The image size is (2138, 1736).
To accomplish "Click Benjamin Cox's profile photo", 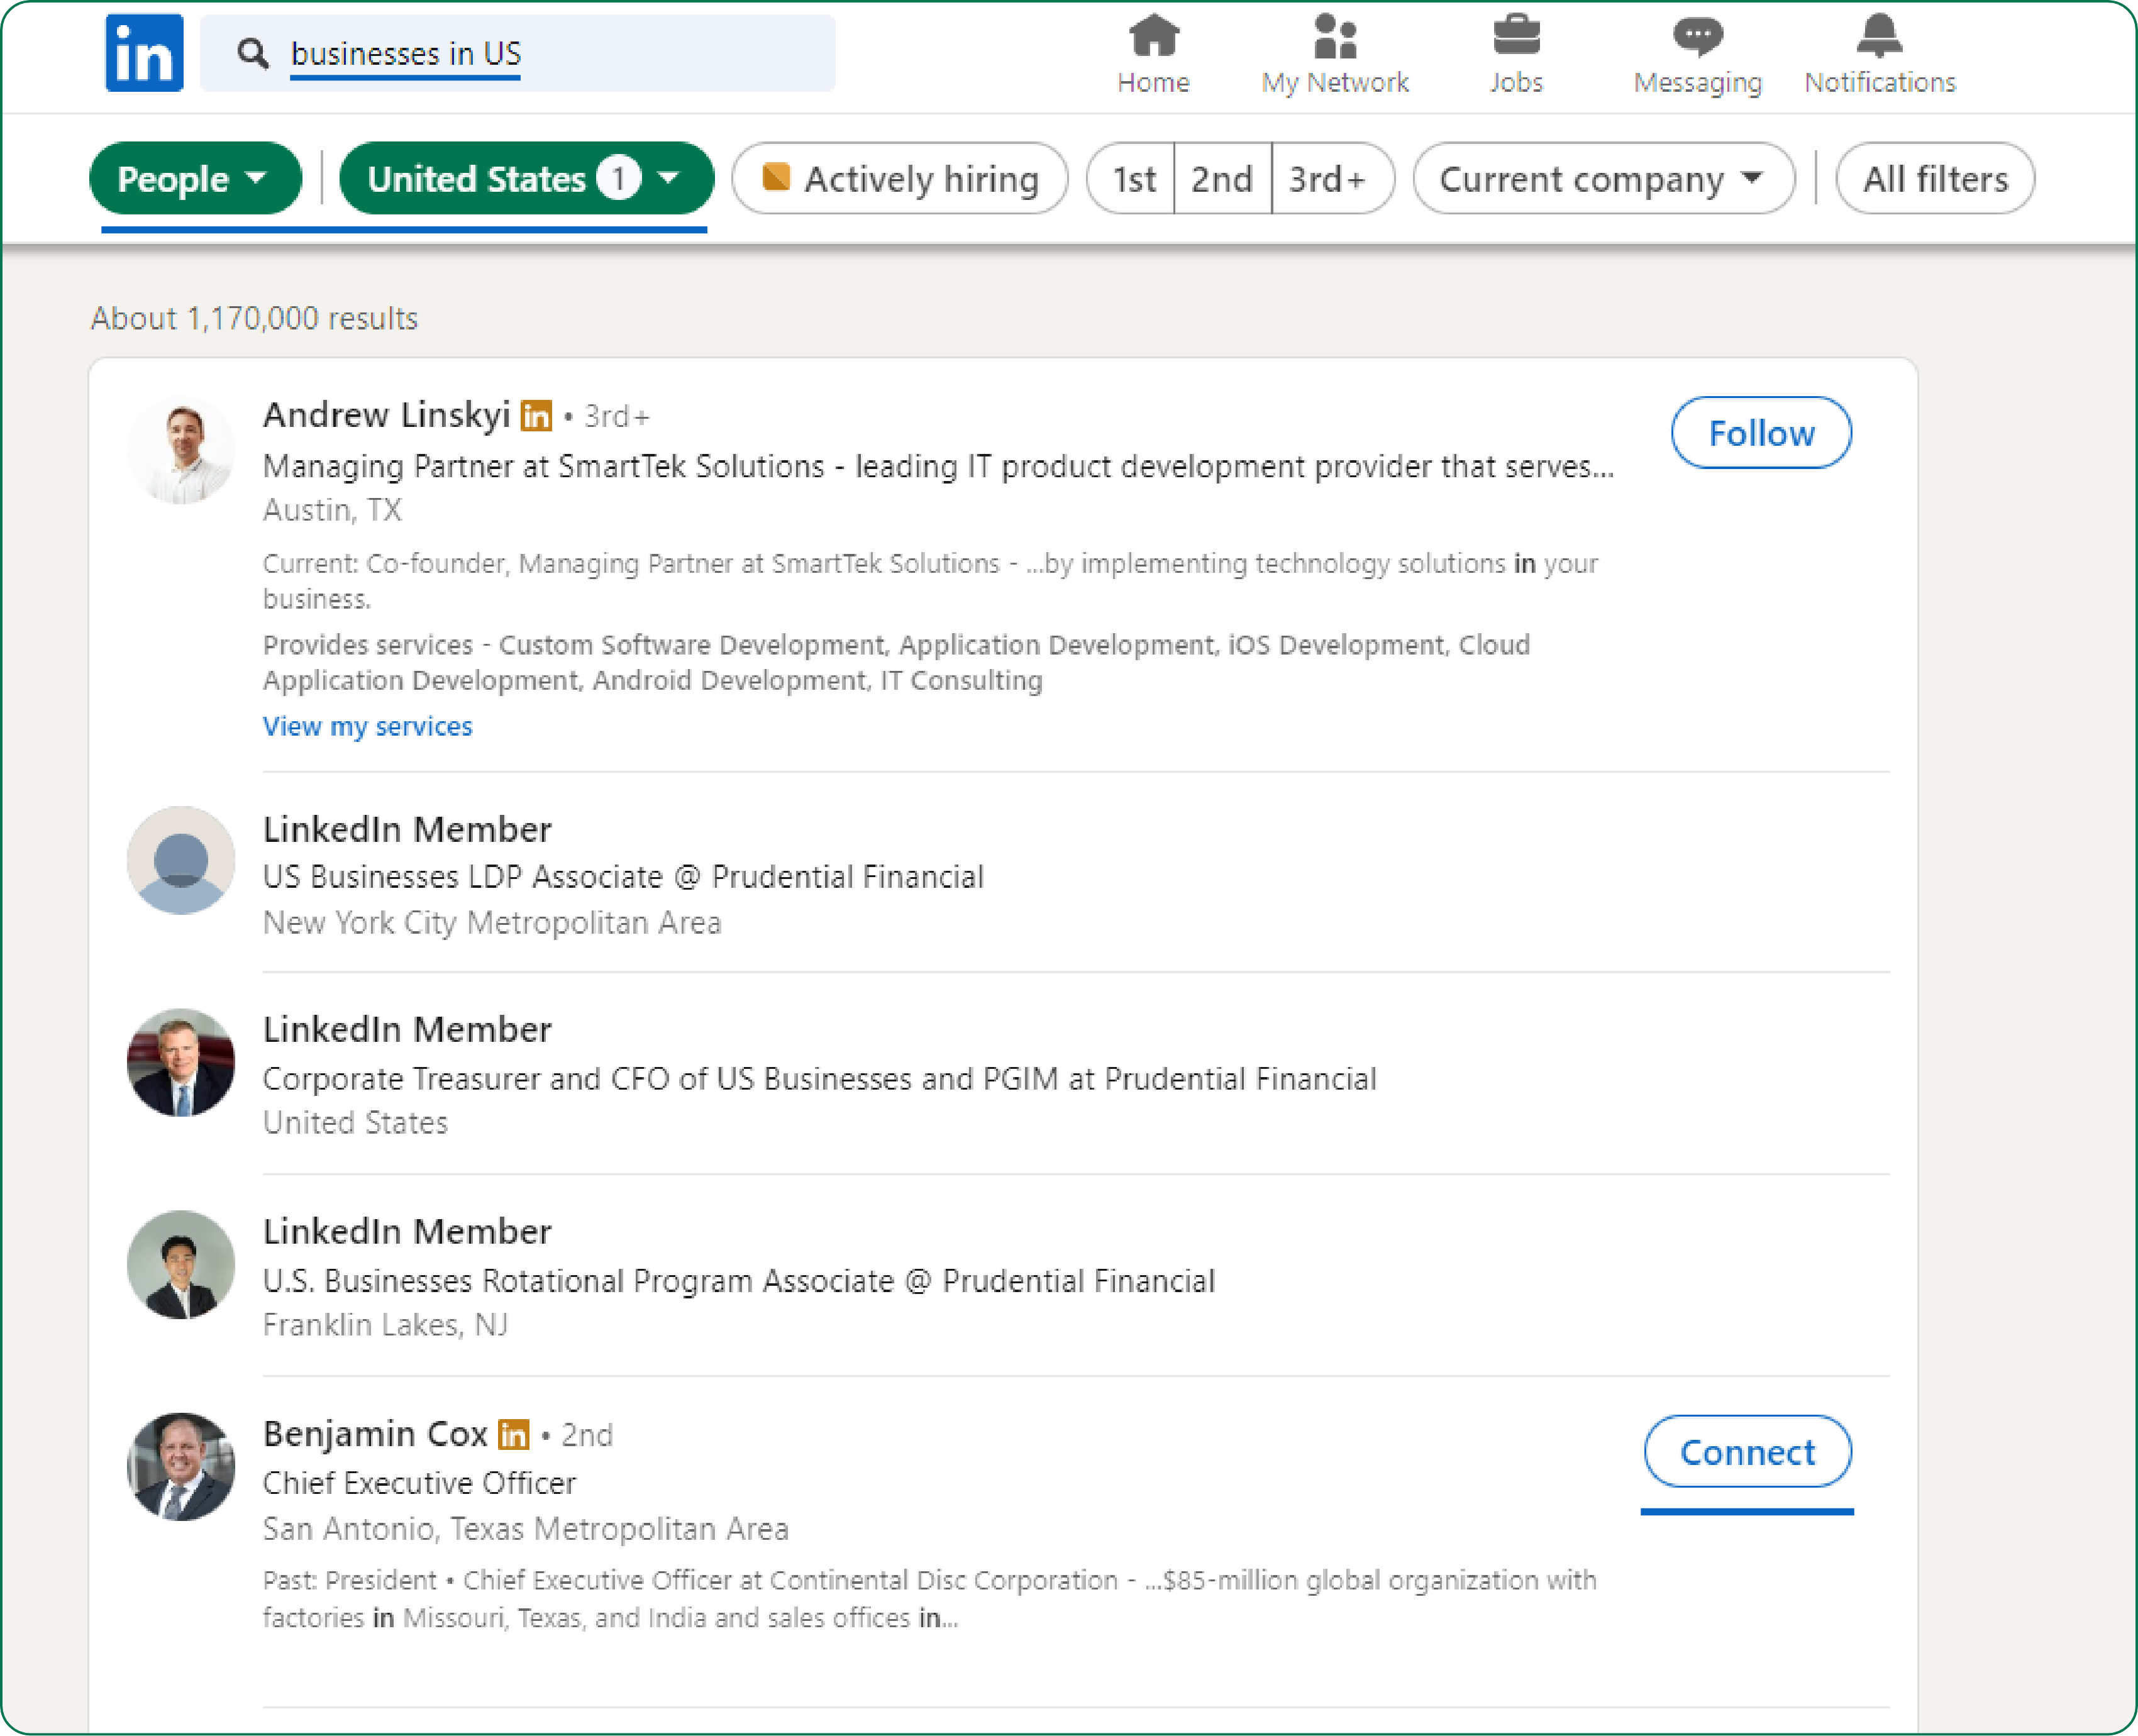I will tap(181, 1466).
